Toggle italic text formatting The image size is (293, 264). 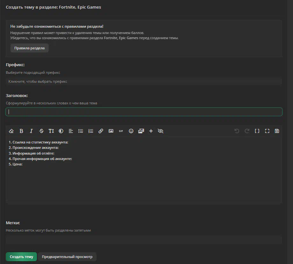point(31,131)
